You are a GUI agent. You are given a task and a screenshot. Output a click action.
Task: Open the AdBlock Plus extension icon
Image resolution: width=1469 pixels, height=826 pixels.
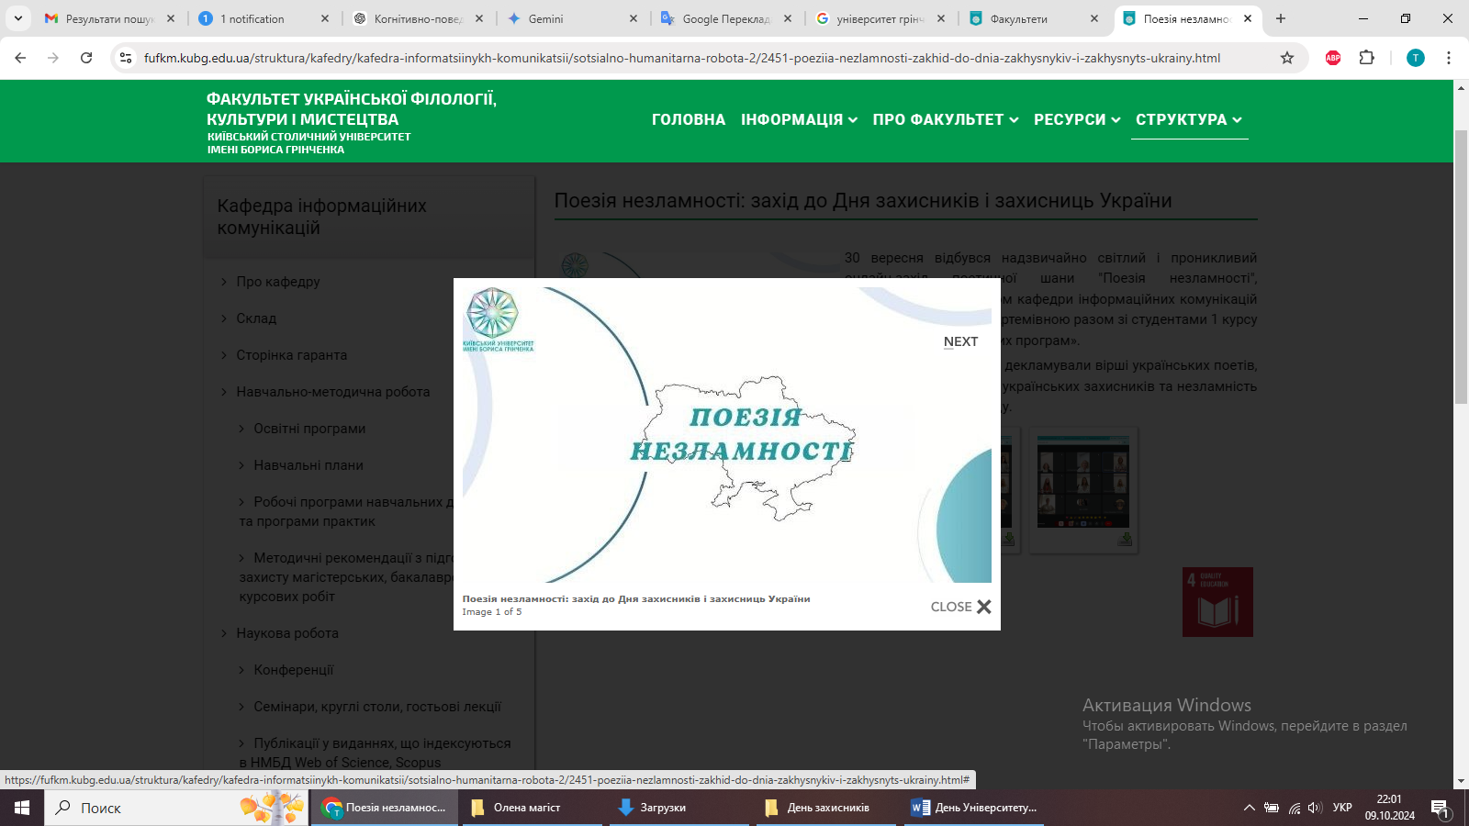tap(1333, 58)
